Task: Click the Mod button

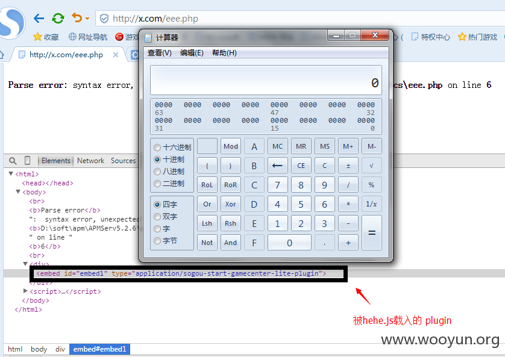Action: click(x=231, y=146)
